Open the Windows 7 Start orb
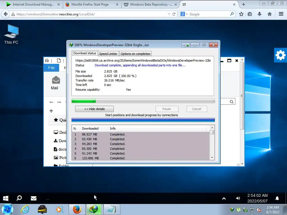287x215 pixels. 7,209
